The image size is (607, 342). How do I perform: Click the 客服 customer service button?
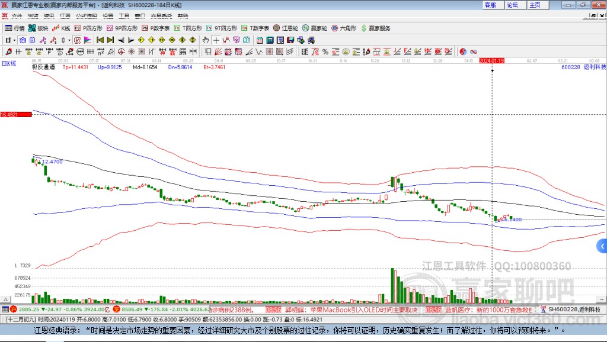click(490, 5)
